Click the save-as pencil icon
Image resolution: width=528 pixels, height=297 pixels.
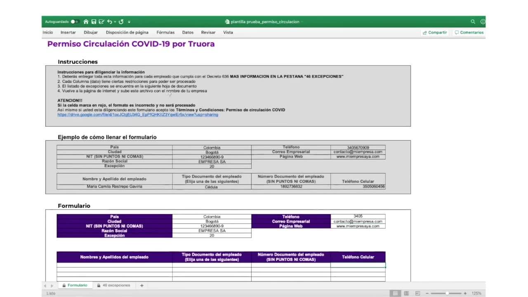(101, 21)
